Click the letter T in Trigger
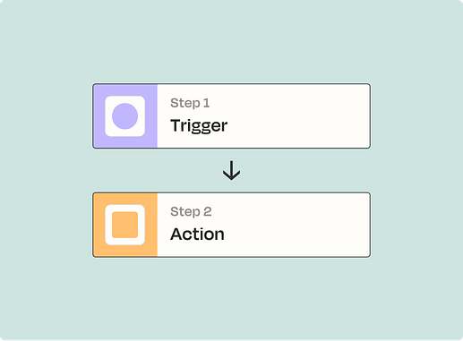This screenshot has height=341, width=463. click(176, 125)
